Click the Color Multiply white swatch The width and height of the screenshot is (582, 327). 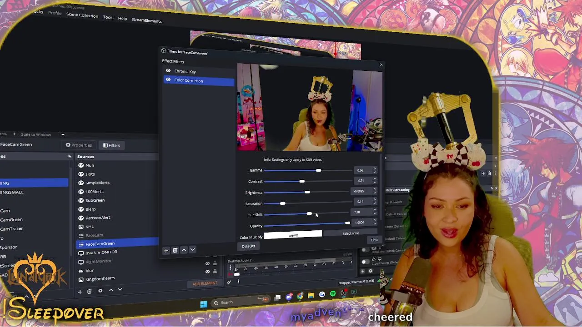point(293,235)
